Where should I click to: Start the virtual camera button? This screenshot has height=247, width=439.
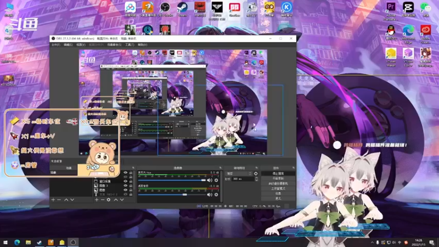pos(278,183)
